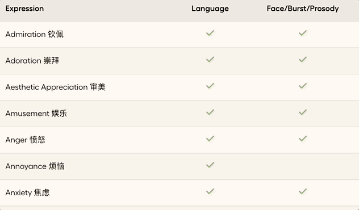Click the empty Face/Burst/Prosody cell for Annoyance

pos(302,166)
